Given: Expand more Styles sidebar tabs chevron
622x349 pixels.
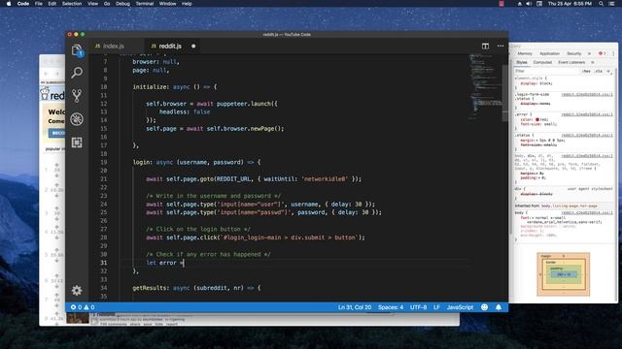Looking at the screenshot, I should (593, 62).
